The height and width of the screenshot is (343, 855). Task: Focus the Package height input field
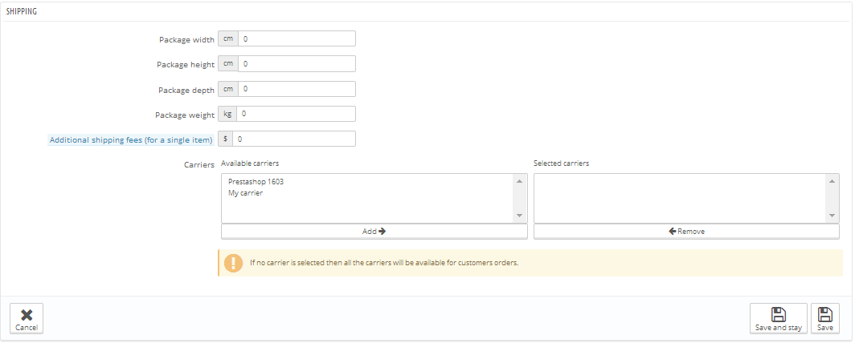click(297, 64)
